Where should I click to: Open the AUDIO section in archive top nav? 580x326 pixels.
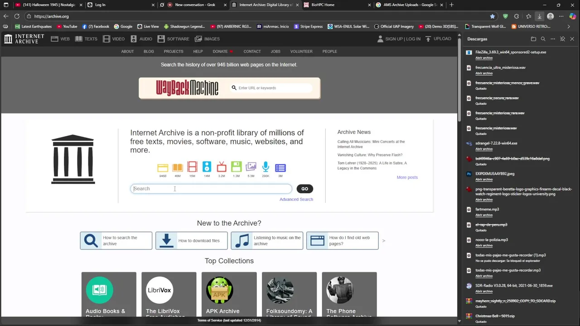click(x=141, y=39)
